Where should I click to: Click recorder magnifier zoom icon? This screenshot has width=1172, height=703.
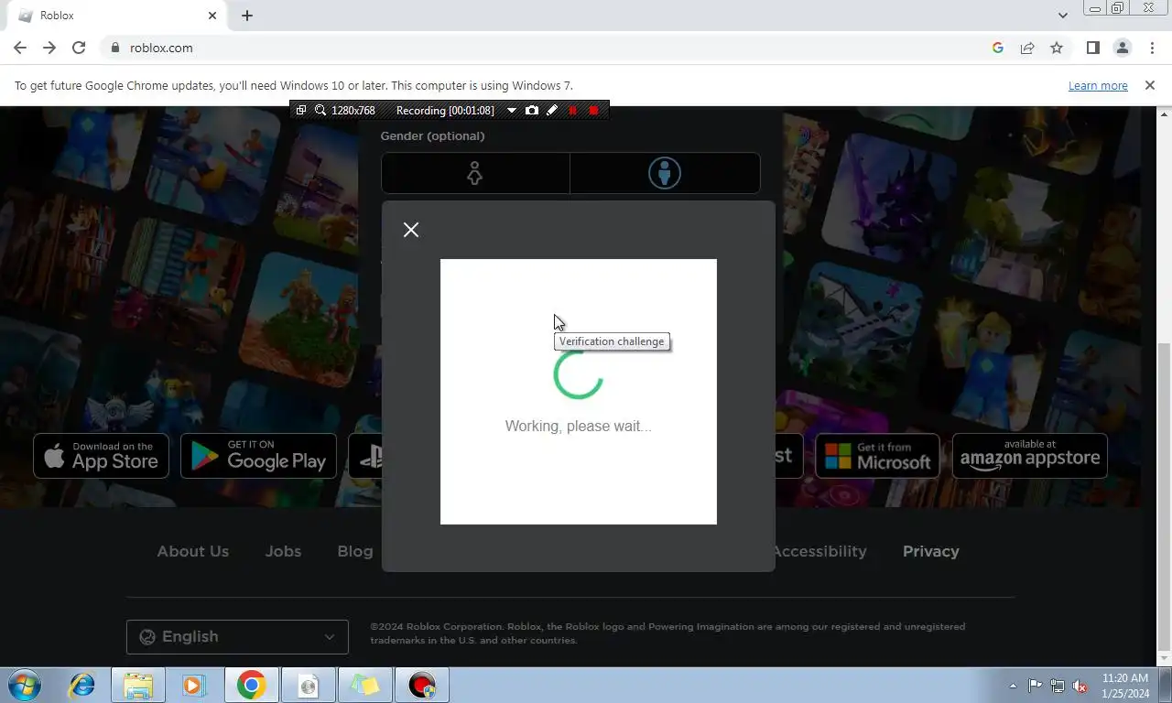(320, 110)
